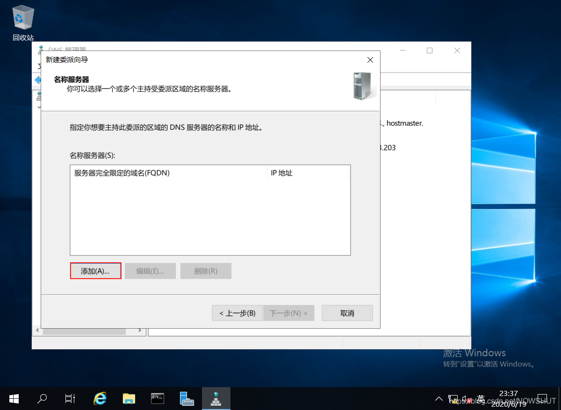Click the DNS manager horizontal scrollbar thumb

click(x=84, y=331)
